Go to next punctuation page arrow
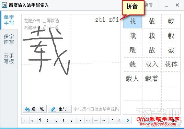This screenshot has height=129, width=184. (x=128, y=120)
